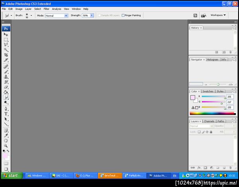This screenshot has width=239, height=187.
Task: Open the Workspace dropdown
Action: tap(218, 15)
